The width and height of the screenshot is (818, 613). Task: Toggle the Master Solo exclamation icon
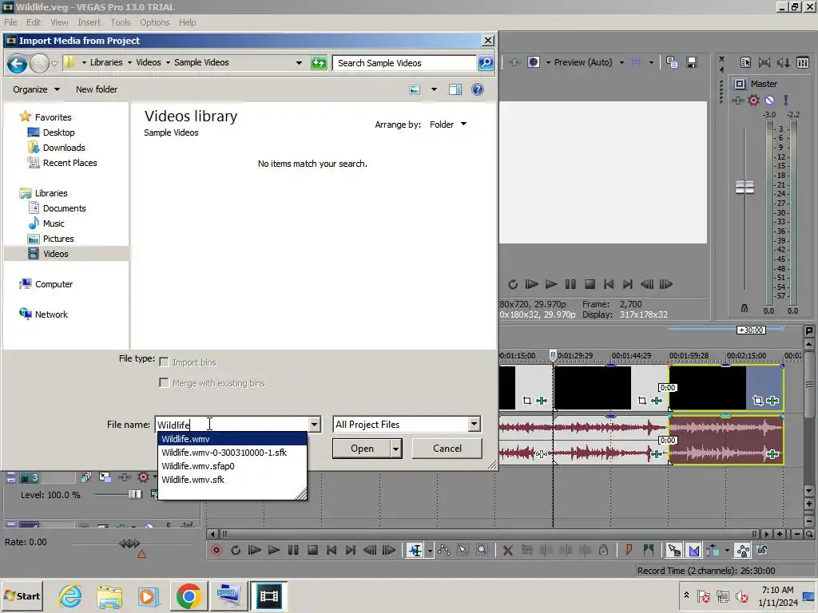(786, 100)
